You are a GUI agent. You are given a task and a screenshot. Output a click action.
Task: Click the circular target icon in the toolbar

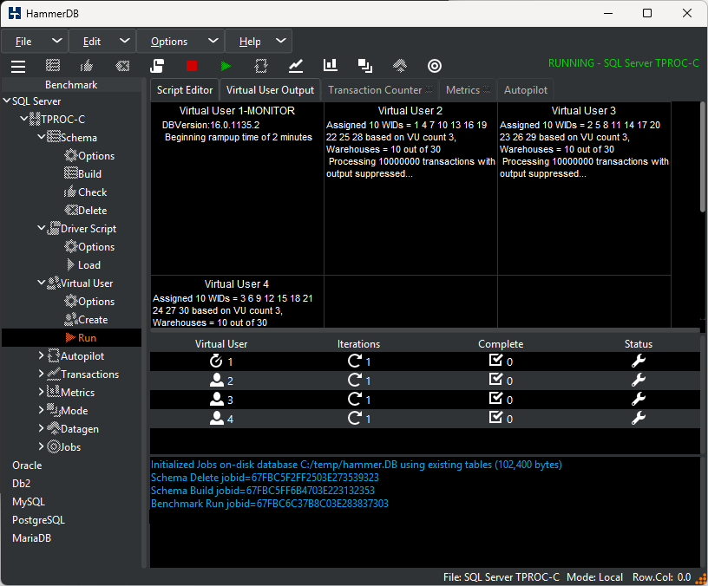coord(435,66)
